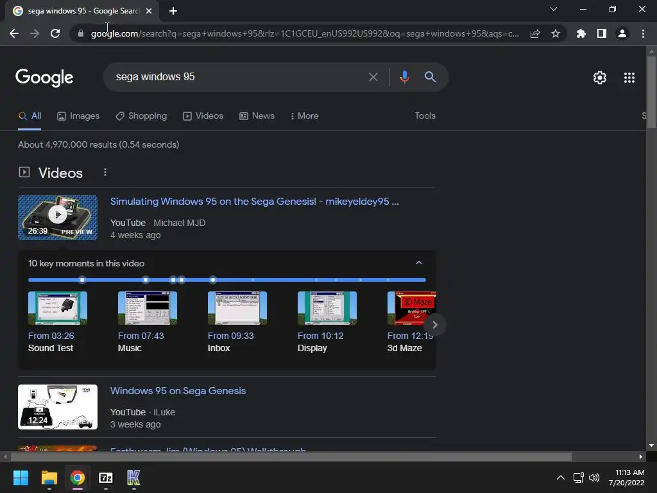
Task: Submit search with the magnifier icon
Action: click(430, 77)
